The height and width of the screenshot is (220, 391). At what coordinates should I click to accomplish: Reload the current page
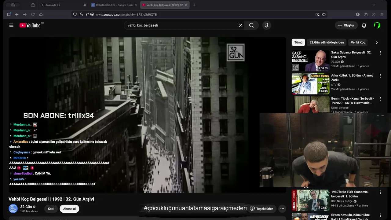[x=33, y=14]
